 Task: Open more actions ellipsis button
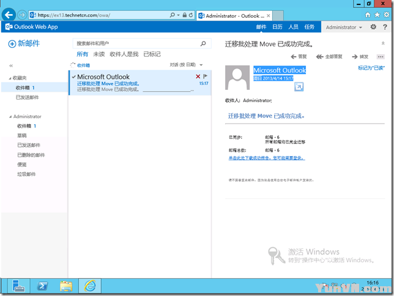coord(381,57)
